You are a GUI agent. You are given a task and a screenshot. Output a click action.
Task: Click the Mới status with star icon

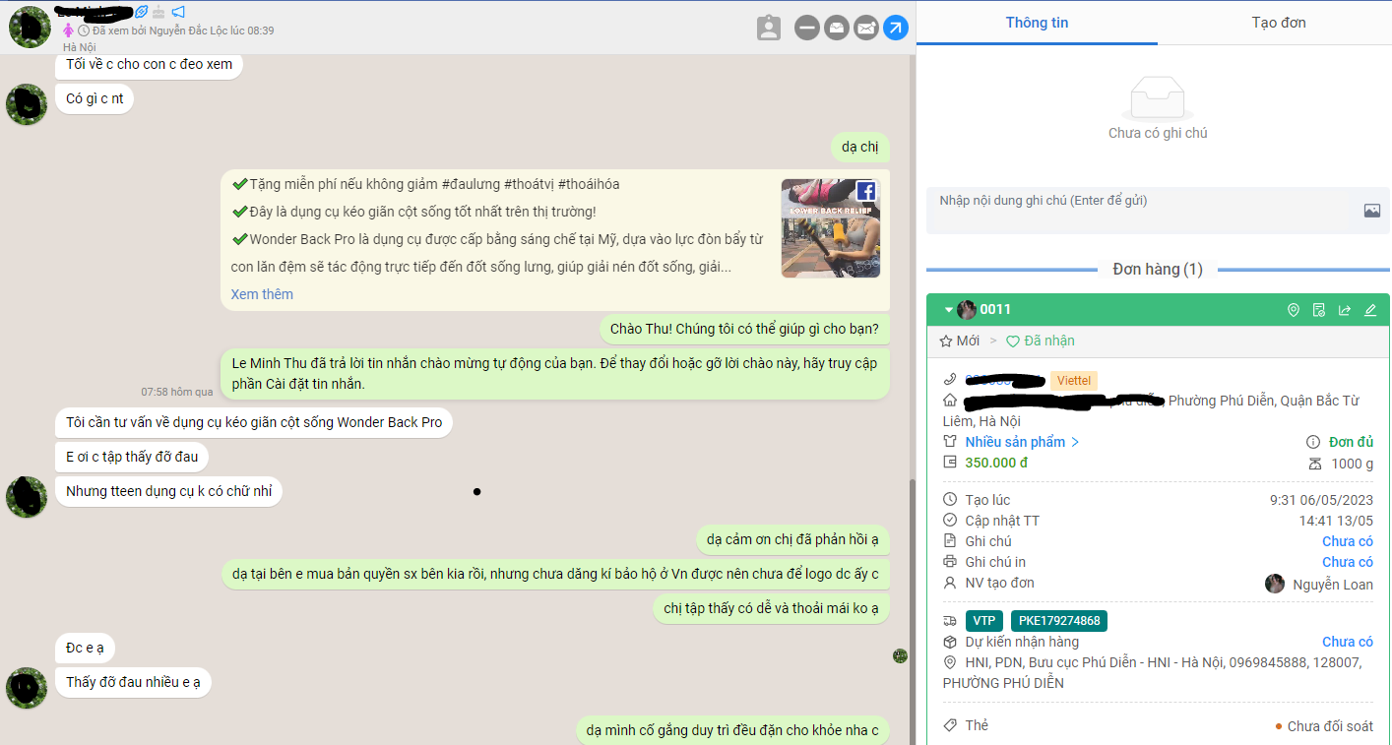(960, 341)
